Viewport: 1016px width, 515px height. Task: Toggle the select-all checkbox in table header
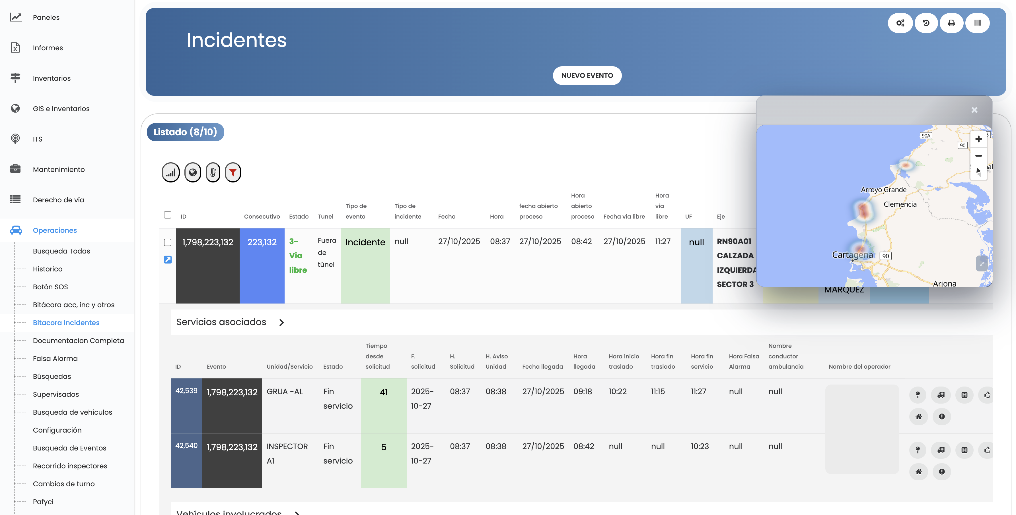pyautogui.click(x=168, y=215)
